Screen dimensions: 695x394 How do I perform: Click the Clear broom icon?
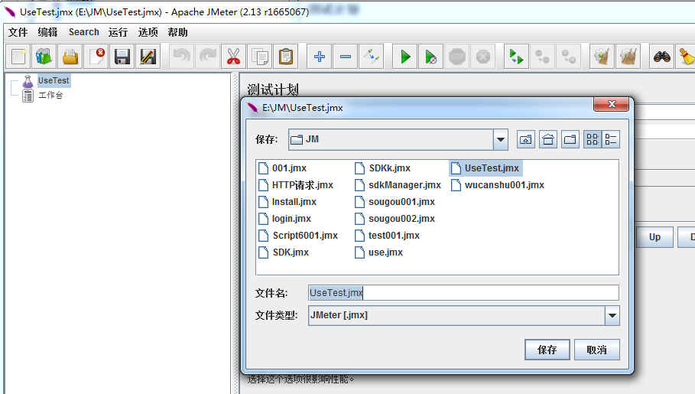(x=602, y=57)
